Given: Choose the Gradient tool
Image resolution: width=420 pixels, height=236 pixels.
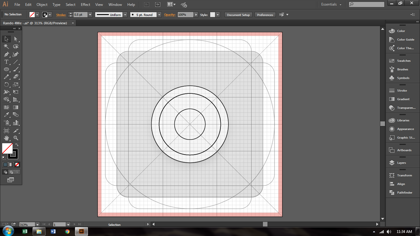Looking at the screenshot, I should (x=16, y=107).
